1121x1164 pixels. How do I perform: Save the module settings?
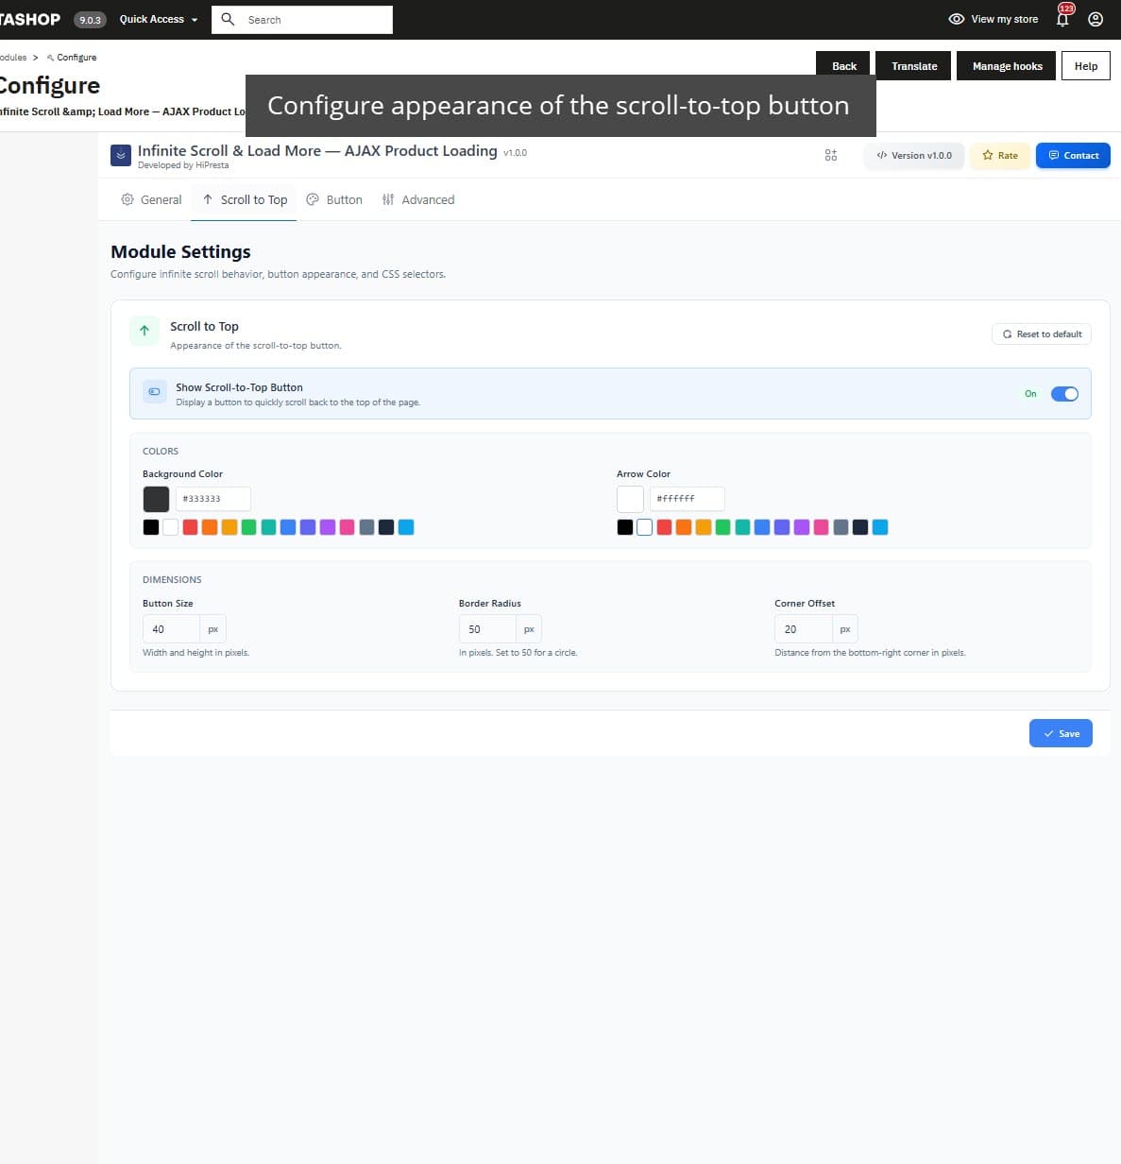click(x=1061, y=733)
